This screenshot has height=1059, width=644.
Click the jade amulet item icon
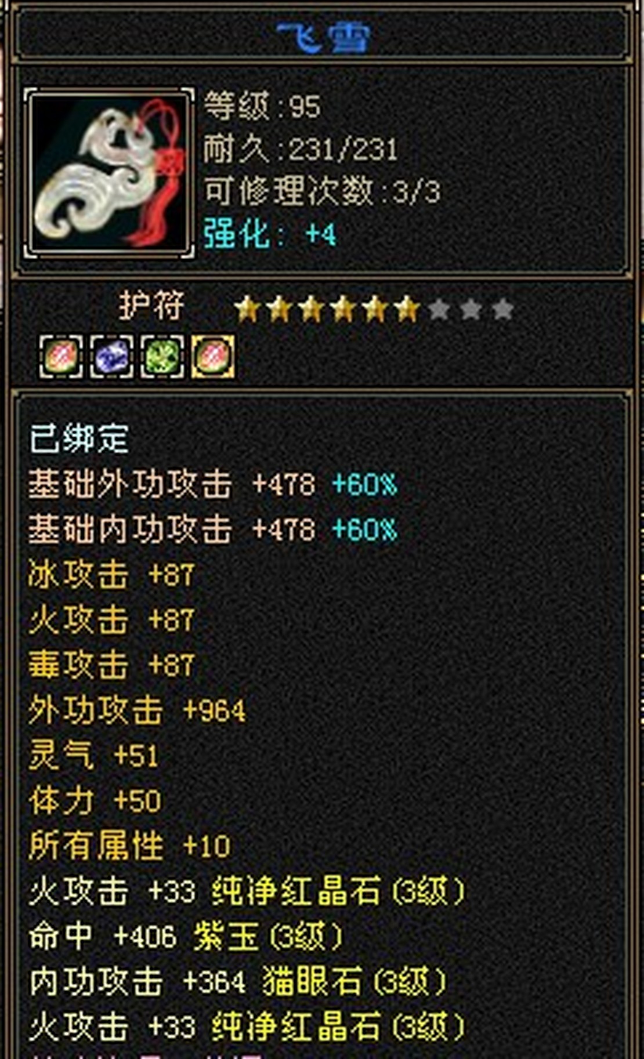point(109,173)
